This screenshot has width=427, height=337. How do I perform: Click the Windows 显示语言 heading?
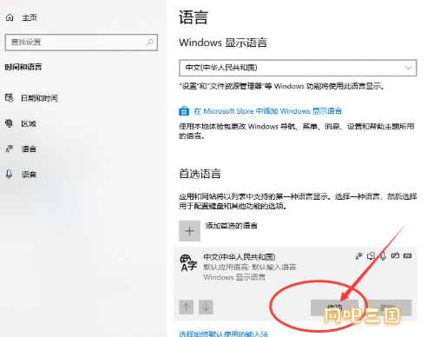[223, 43]
